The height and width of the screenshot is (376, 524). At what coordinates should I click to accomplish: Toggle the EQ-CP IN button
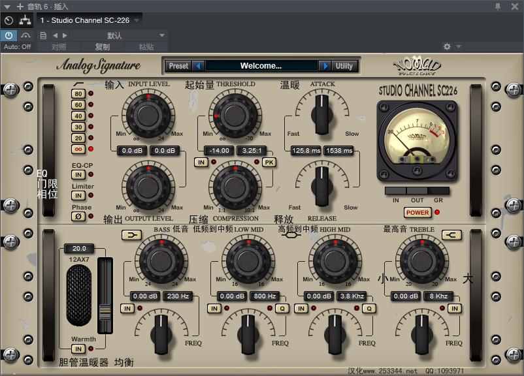(78, 175)
